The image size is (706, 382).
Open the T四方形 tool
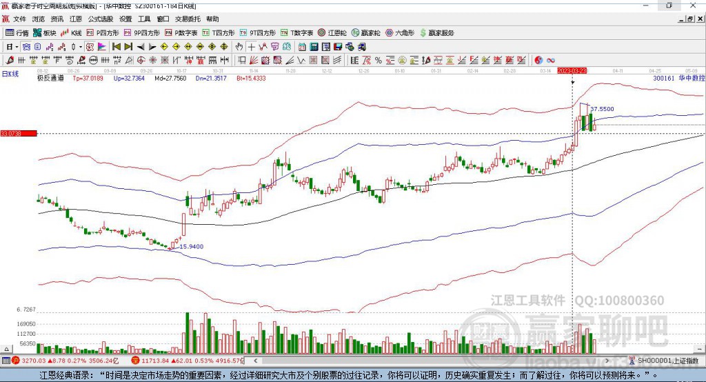[x=219, y=33]
